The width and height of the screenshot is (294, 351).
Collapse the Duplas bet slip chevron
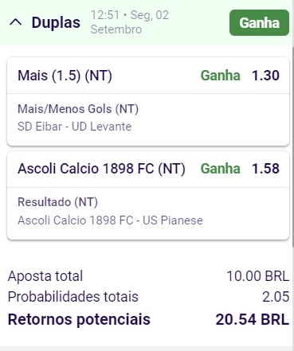[15, 22]
